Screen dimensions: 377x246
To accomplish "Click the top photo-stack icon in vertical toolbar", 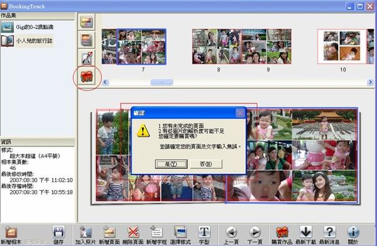I will [87, 22].
